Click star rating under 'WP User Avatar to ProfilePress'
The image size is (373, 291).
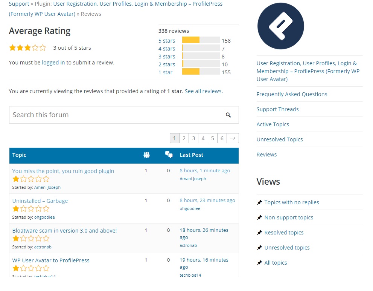click(31, 268)
